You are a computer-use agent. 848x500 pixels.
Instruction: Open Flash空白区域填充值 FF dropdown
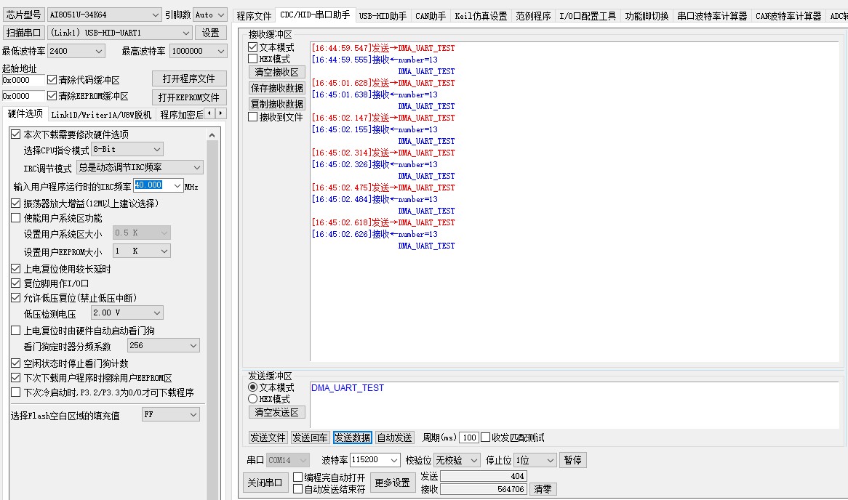click(x=171, y=414)
